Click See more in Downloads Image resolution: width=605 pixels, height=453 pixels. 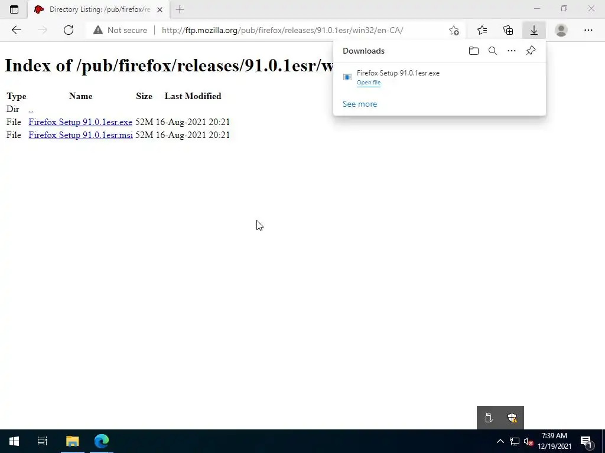360,104
